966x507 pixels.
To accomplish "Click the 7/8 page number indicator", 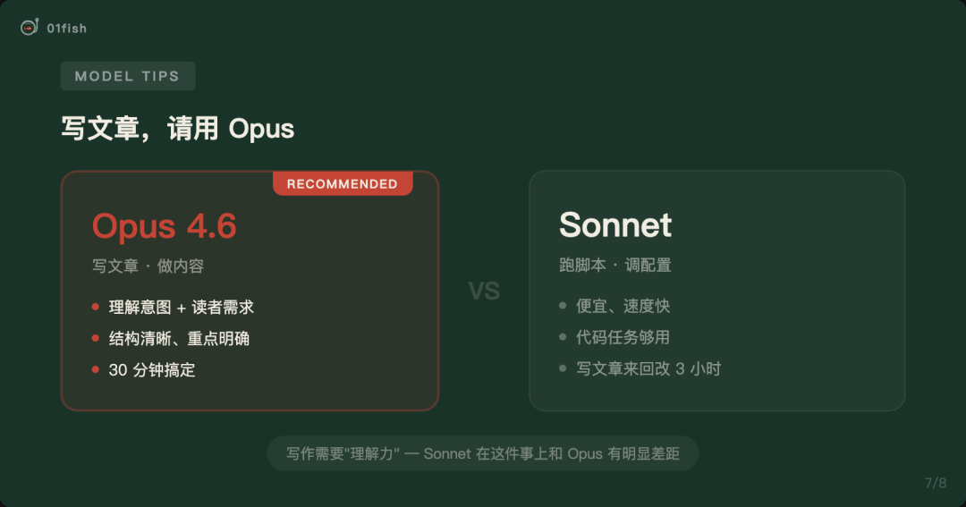I will pyautogui.click(x=936, y=483).
